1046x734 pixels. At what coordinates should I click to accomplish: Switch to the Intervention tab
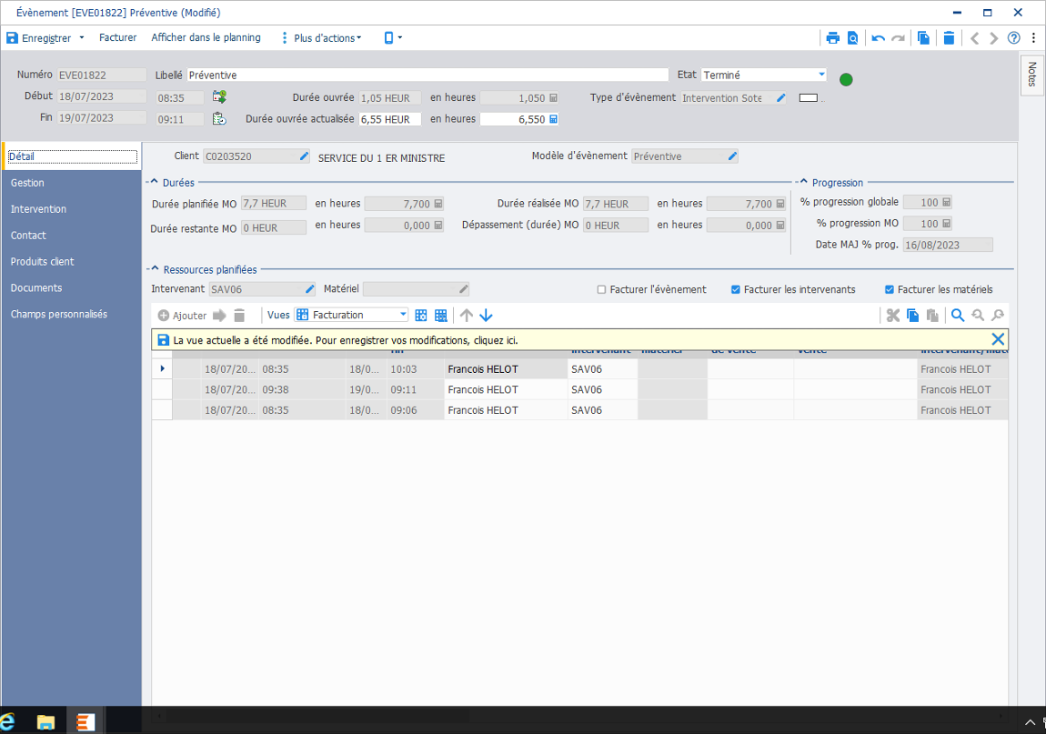pyautogui.click(x=72, y=209)
